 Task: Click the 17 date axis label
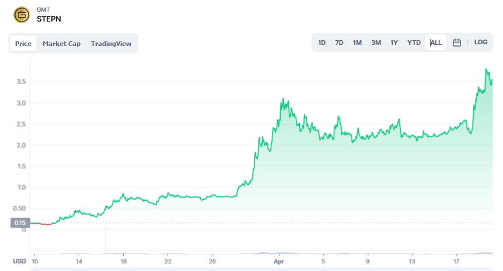456,262
